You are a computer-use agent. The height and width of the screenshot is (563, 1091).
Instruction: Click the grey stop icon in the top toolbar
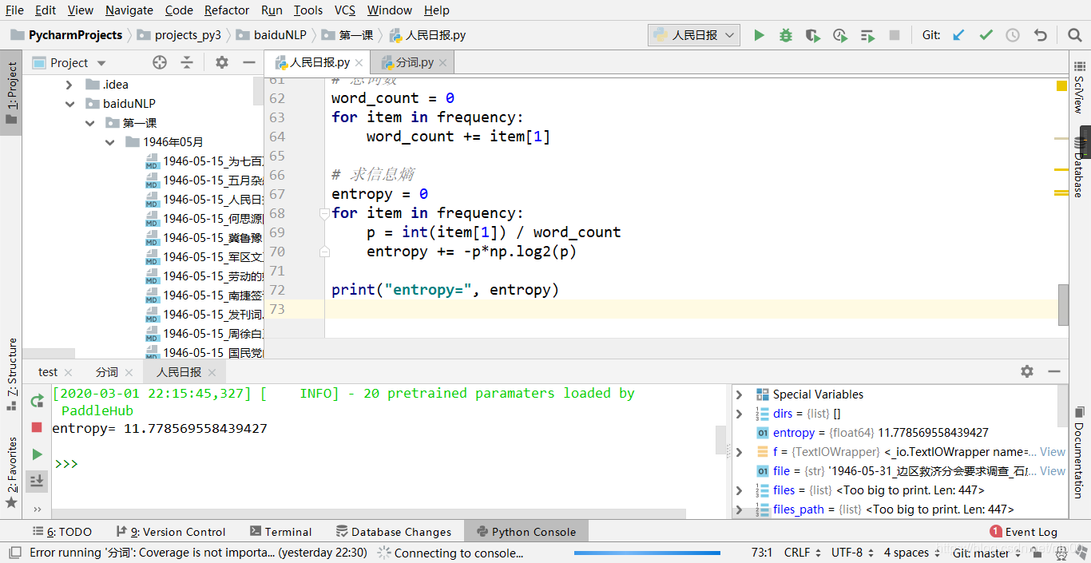click(895, 35)
